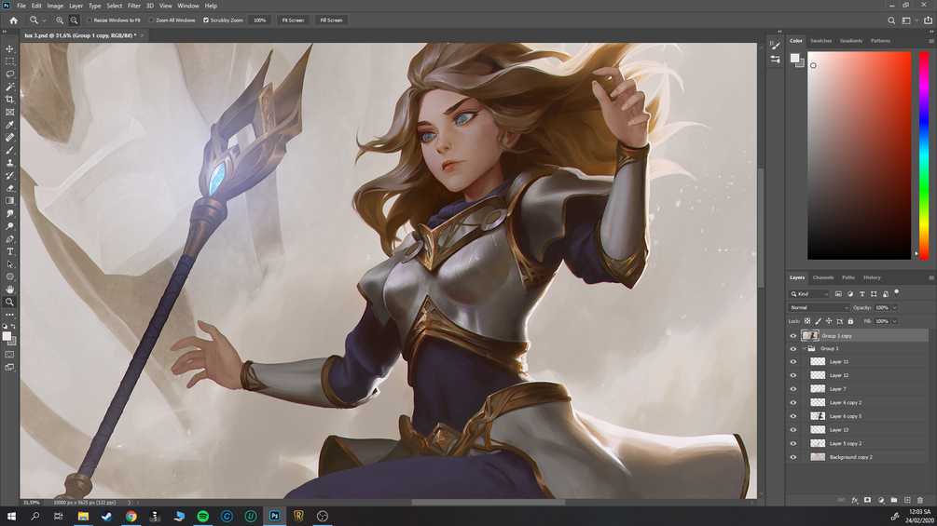Hide the Background copy 2 layer
This screenshot has width=937, height=526.
pos(793,457)
